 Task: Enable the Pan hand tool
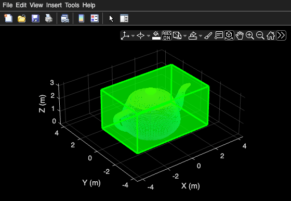coord(240,35)
